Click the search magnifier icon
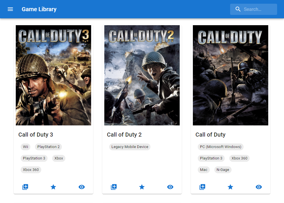Viewport: 284px width, 203px height. click(238, 9)
